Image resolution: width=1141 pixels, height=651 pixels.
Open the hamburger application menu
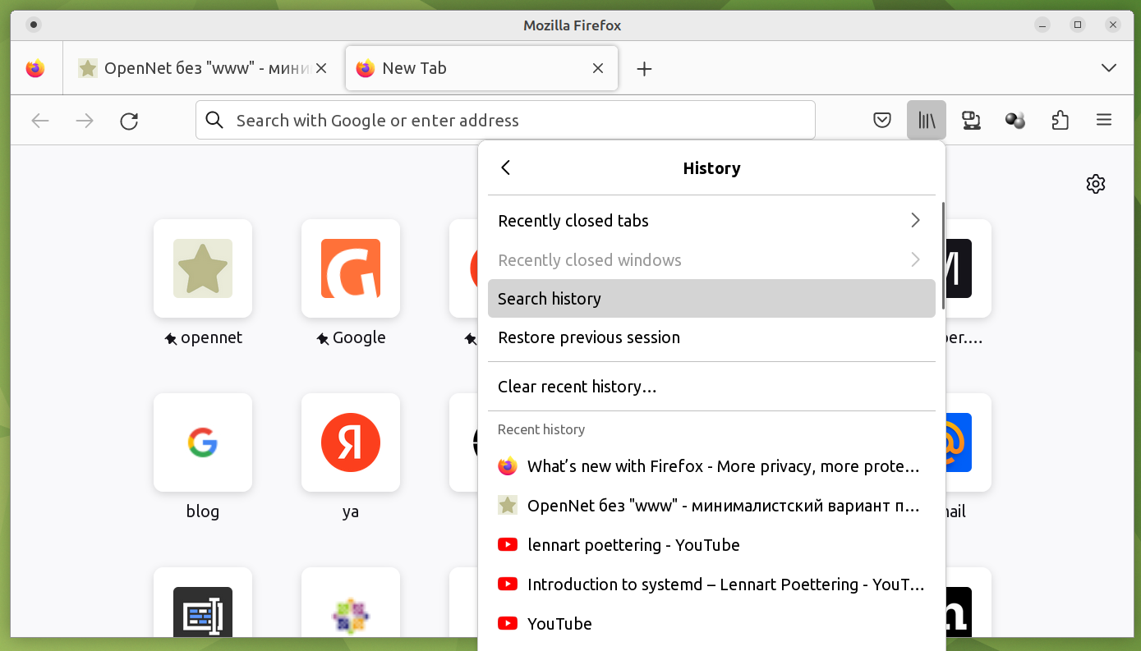point(1104,121)
